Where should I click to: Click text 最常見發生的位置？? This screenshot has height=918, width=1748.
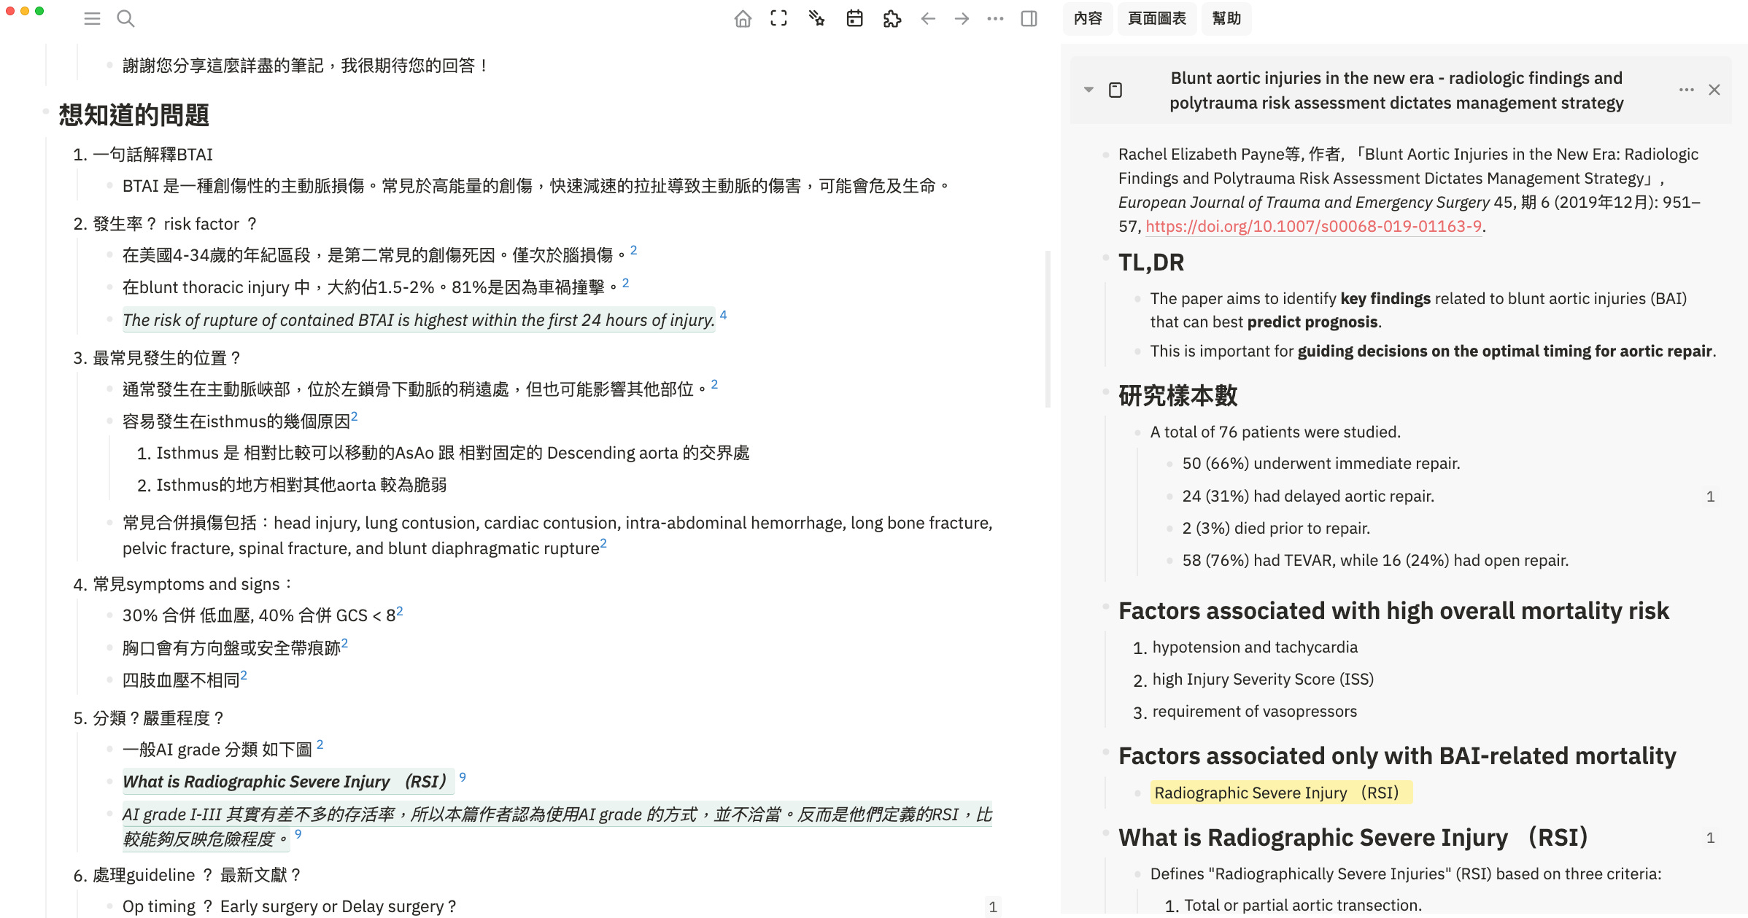point(167,358)
